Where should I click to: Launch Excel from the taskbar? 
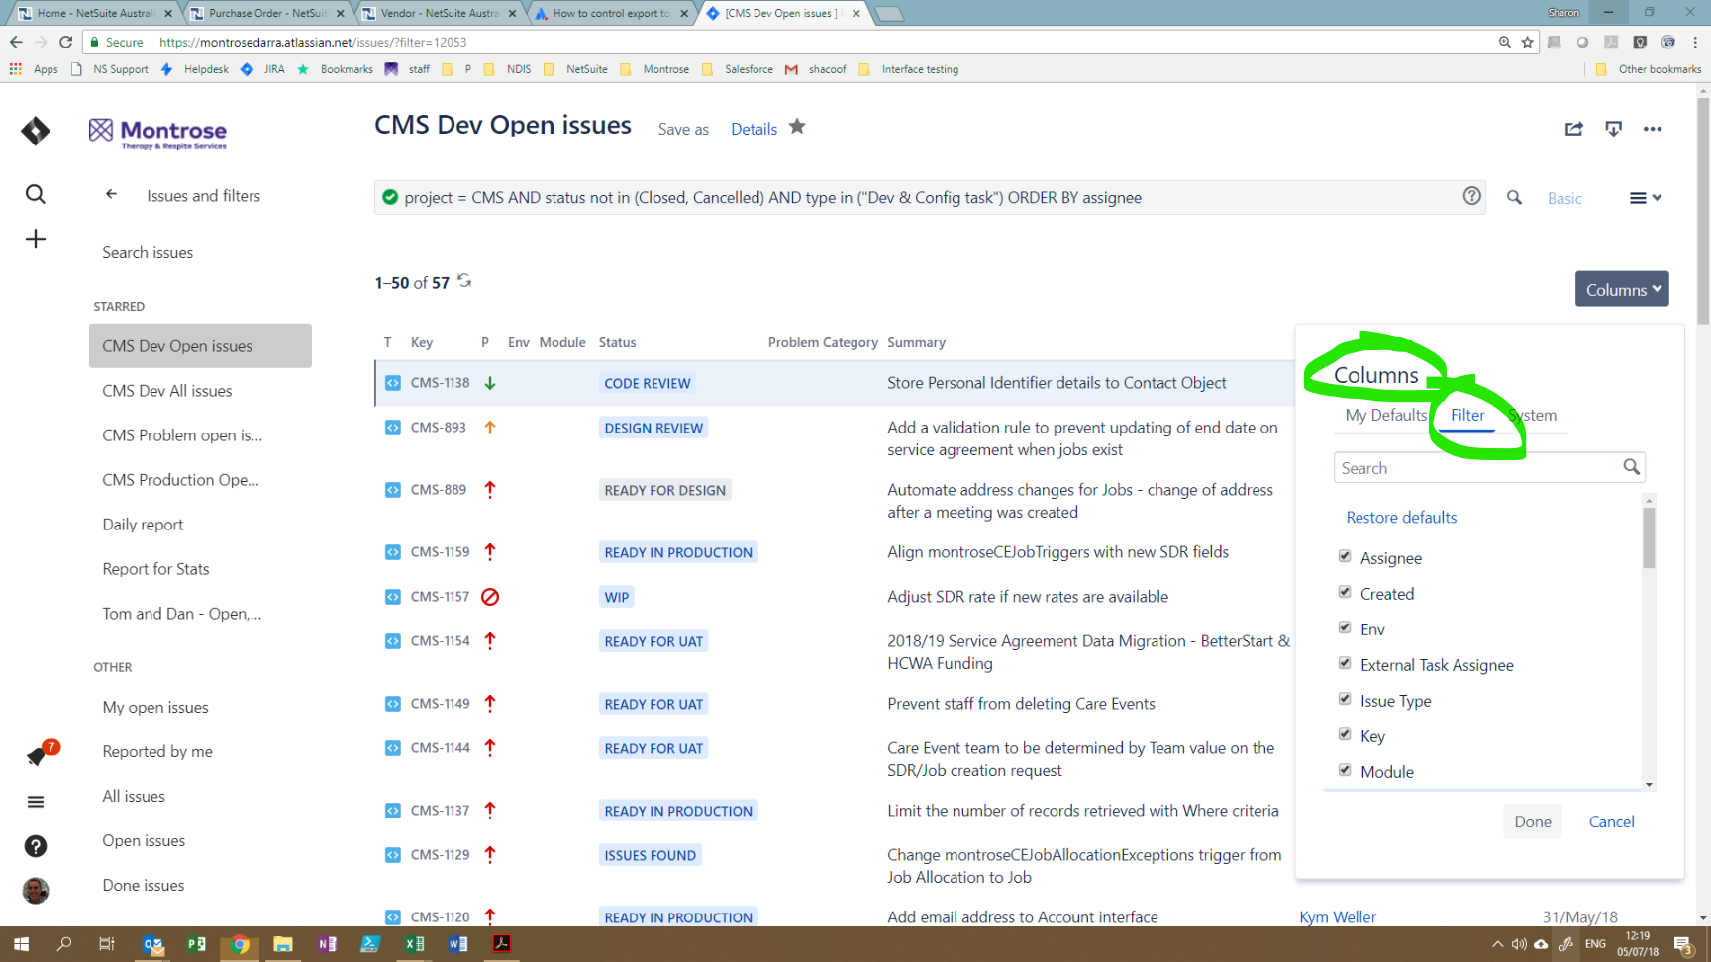tap(415, 943)
